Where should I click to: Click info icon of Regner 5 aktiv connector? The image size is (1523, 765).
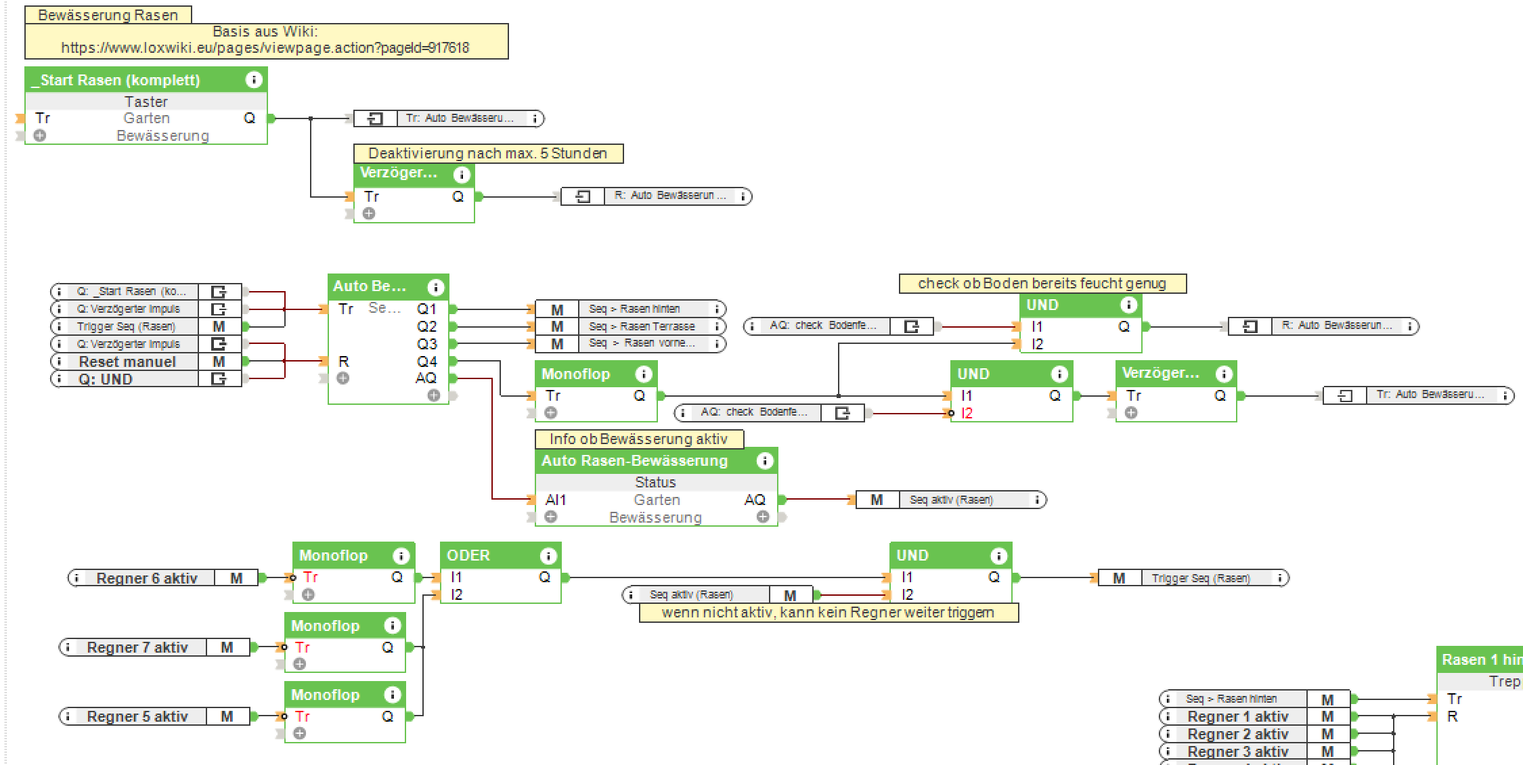tap(68, 716)
